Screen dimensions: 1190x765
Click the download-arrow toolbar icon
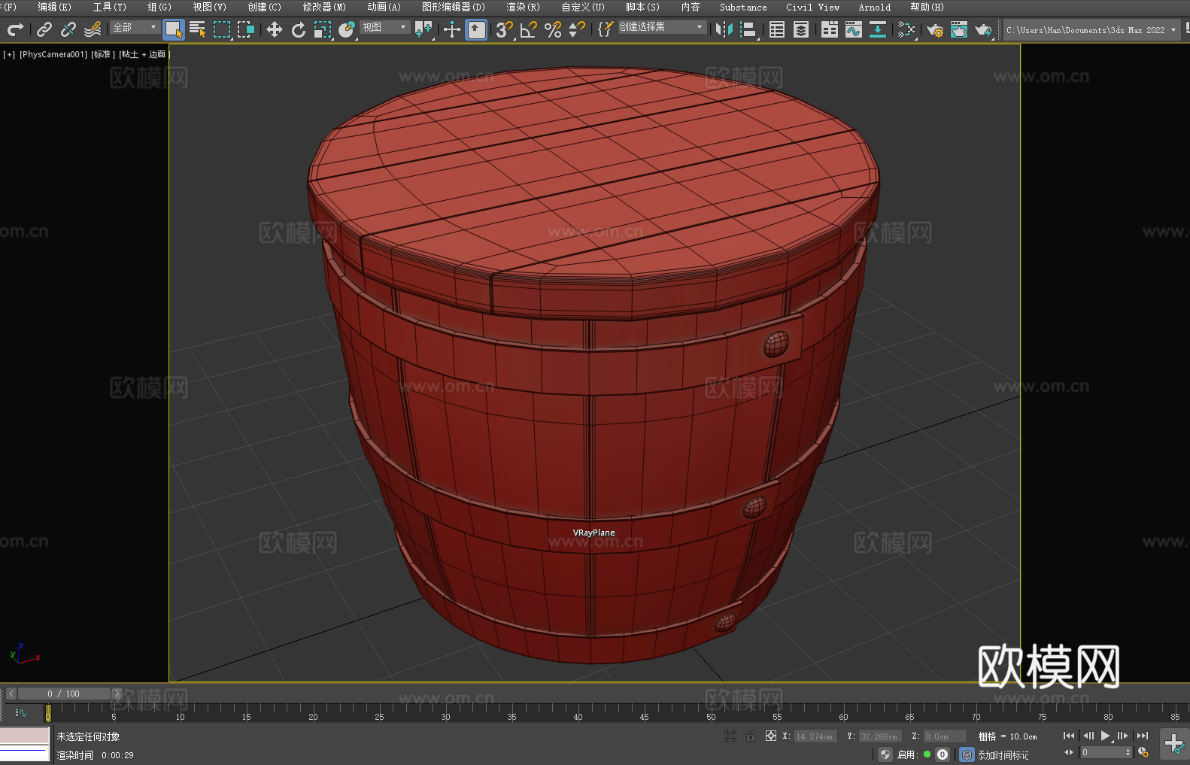(878, 29)
